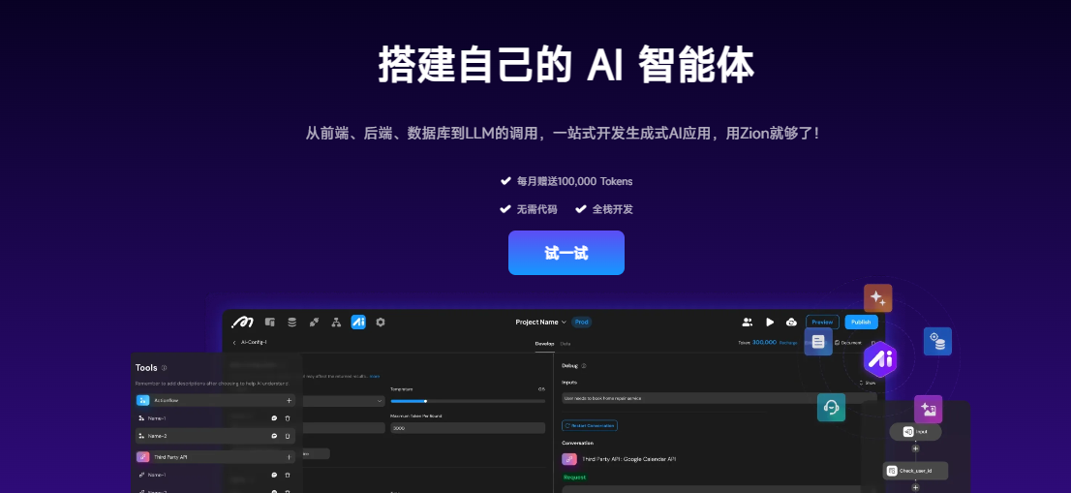Click the Recharge link beside token count
This screenshot has width=1071, height=493.
[x=788, y=343]
